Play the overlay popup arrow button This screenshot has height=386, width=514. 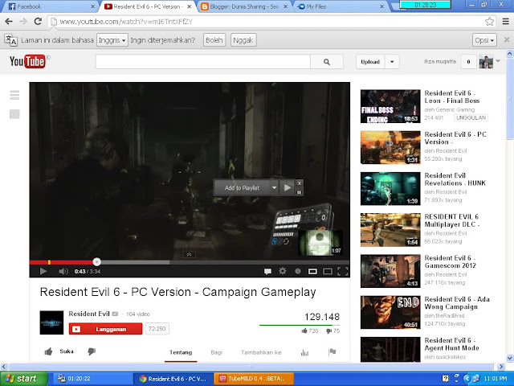288,187
